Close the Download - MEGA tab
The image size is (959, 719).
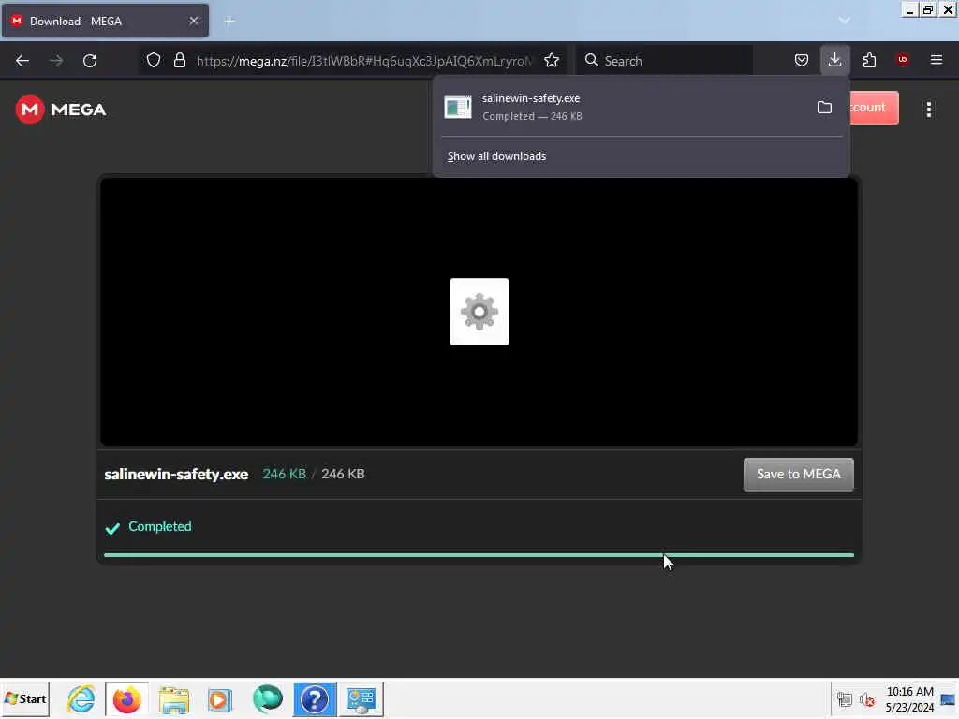point(194,21)
